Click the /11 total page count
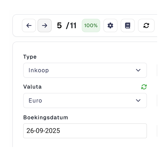166x166 pixels. pyautogui.click(x=71, y=26)
